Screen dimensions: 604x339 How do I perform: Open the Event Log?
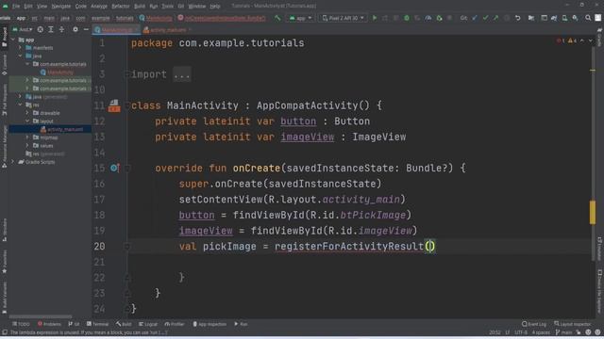(x=534, y=324)
